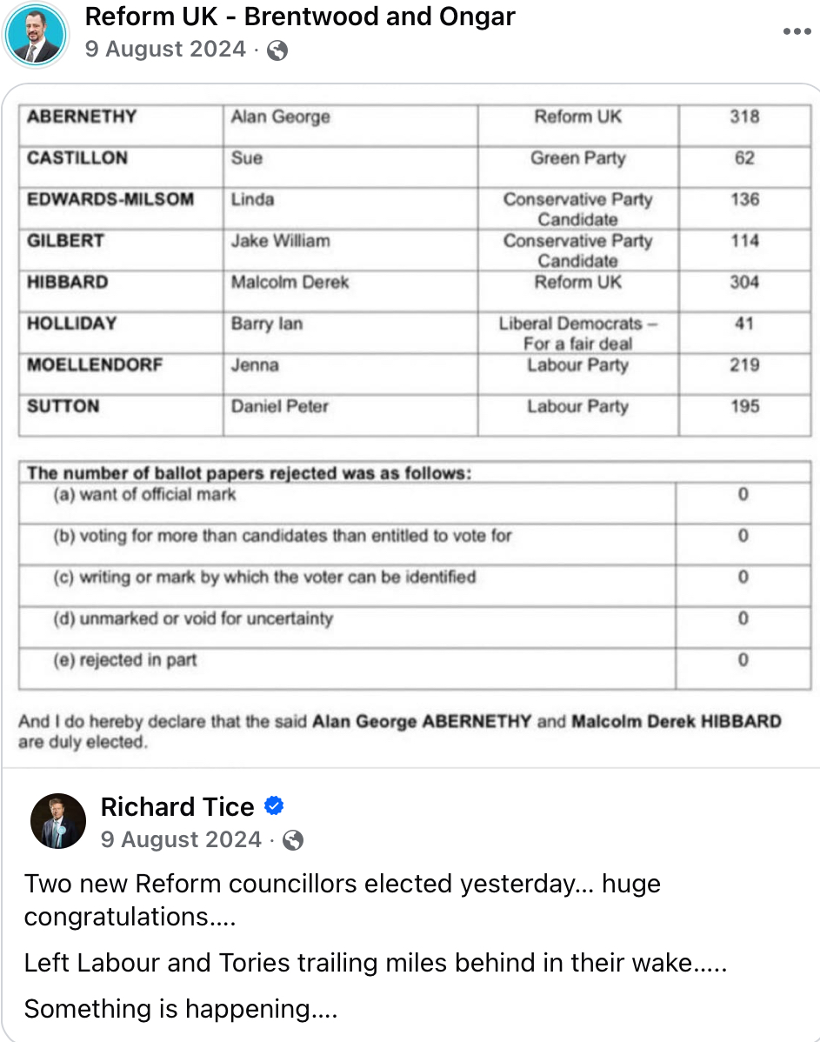Click the ABERNETHY row in results table
Image resolution: width=820 pixels, height=1042 pixels.
(414, 117)
